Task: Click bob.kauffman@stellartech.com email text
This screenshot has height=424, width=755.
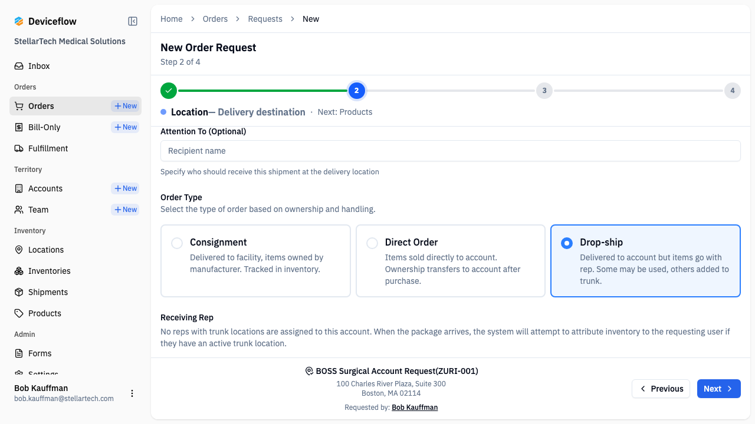Action: pos(64,399)
